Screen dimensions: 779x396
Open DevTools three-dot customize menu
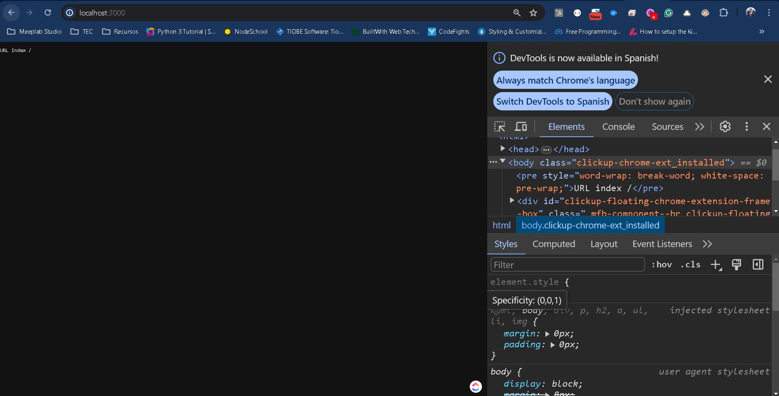coord(746,127)
